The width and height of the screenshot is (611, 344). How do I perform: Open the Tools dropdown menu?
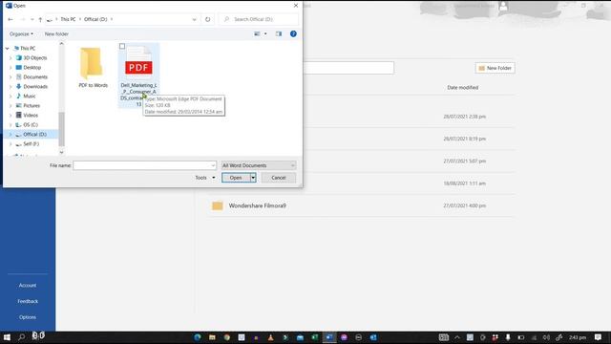click(x=205, y=178)
